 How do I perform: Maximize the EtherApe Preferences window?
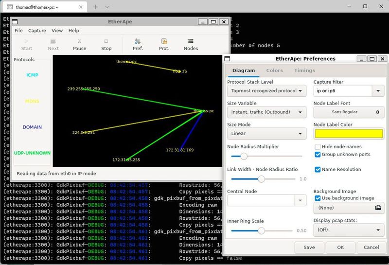(x=372, y=59)
